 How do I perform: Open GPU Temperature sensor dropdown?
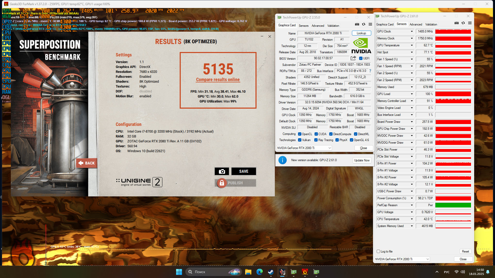412,45
